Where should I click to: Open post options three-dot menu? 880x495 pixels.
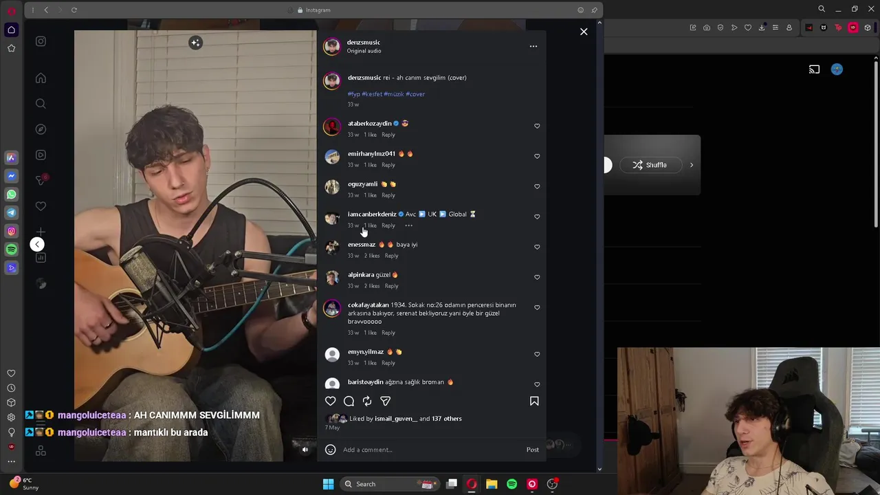[x=533, y=46]
